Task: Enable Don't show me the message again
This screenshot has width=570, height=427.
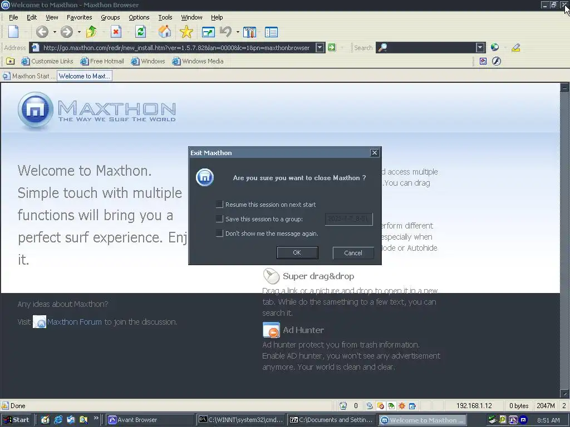Action: [219, 233]
